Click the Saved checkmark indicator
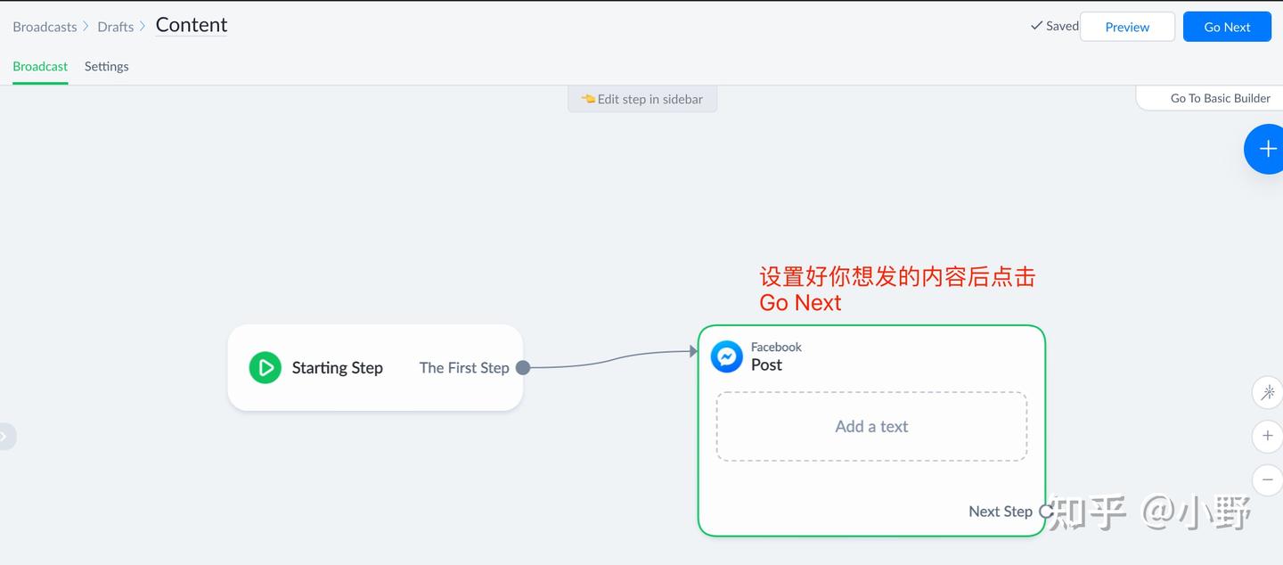Image resolution: width=1283 pixels, height=565 pixels. (x=1053, y=26)
